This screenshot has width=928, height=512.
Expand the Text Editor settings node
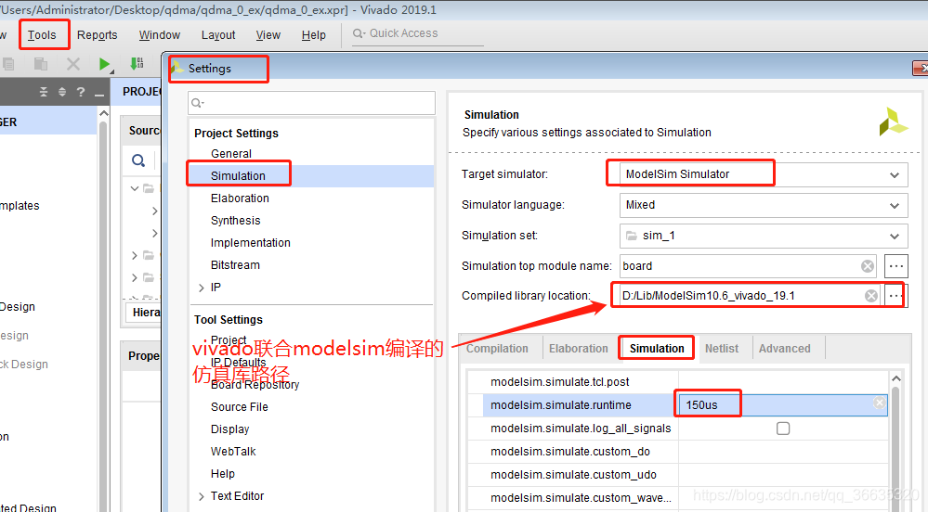click(x=202, y=496)
